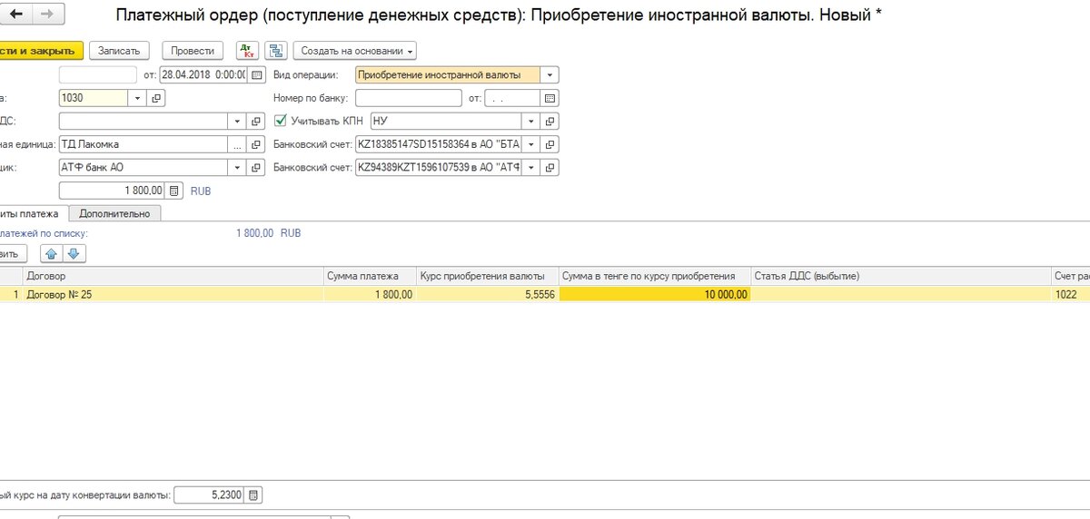Show Дт/Кт document postings
Viewport: 1090px width, 519px height.
pyautogui.click(x=246, y=51)
